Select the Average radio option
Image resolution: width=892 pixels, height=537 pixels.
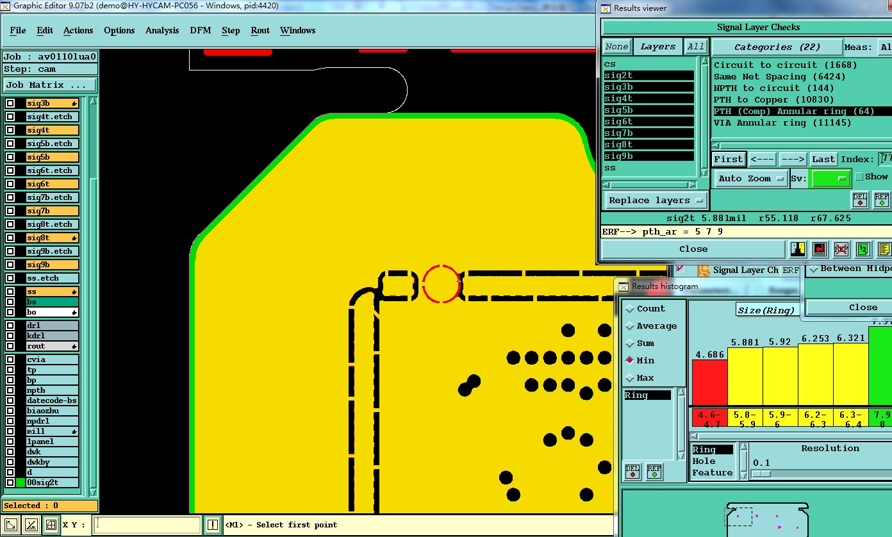click(629, 326)
